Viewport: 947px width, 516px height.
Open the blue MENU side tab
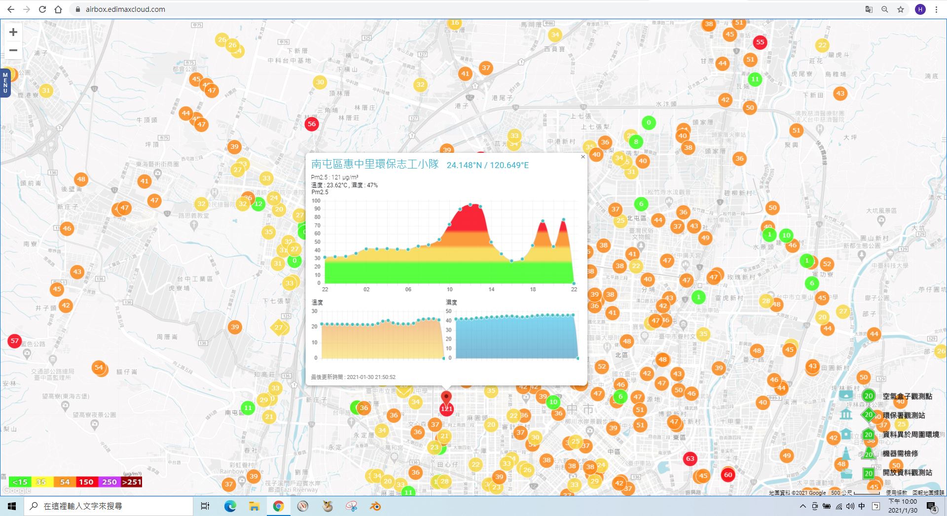5,83
